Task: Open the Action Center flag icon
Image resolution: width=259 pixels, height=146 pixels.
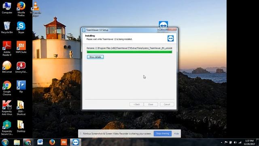Action: [226, 142]
